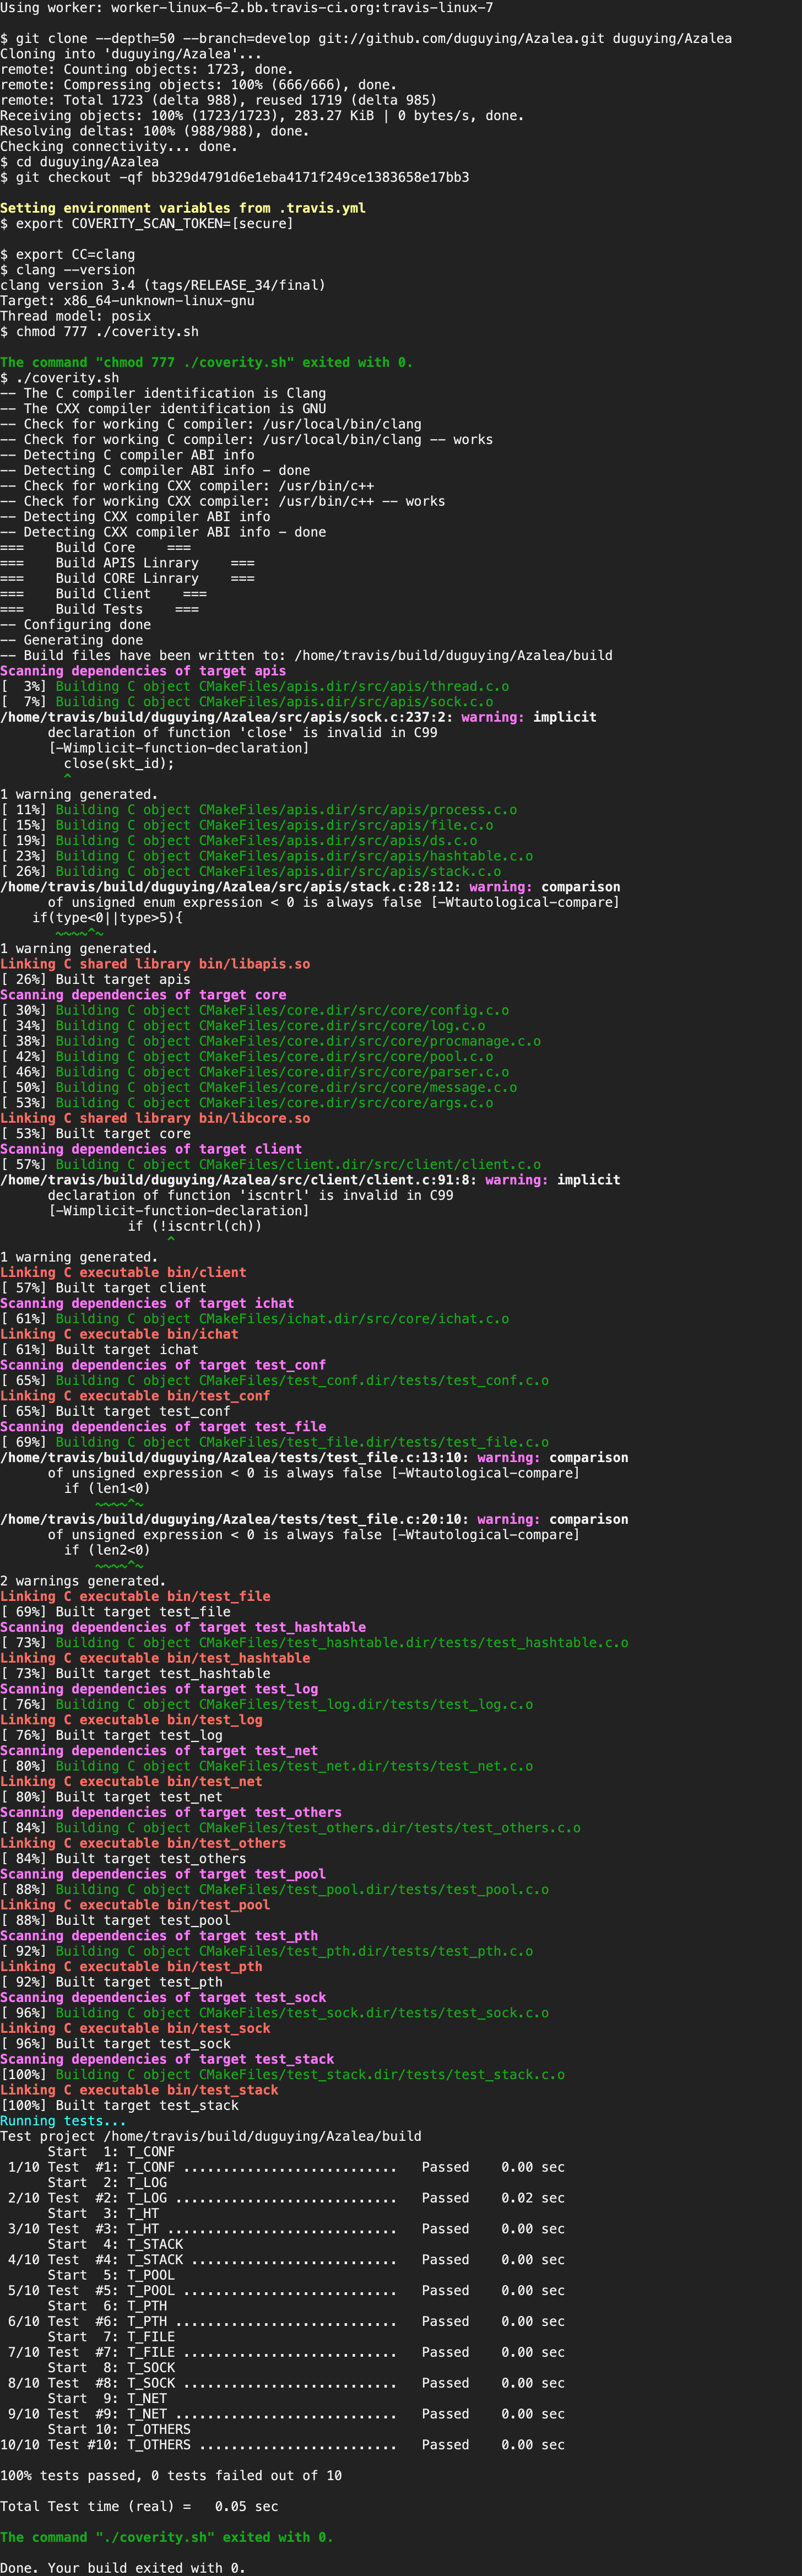This screenshot has width=802, height=2576.
Task: Click '[ 73%] Built target test_hashtable' line
Action: coord(135,1674)
